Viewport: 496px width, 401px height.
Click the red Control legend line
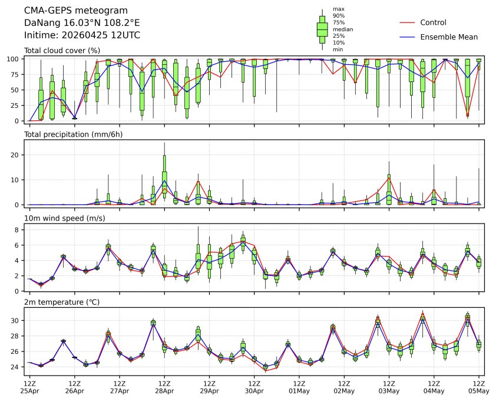pyautogui.click(x=408, y=23)
